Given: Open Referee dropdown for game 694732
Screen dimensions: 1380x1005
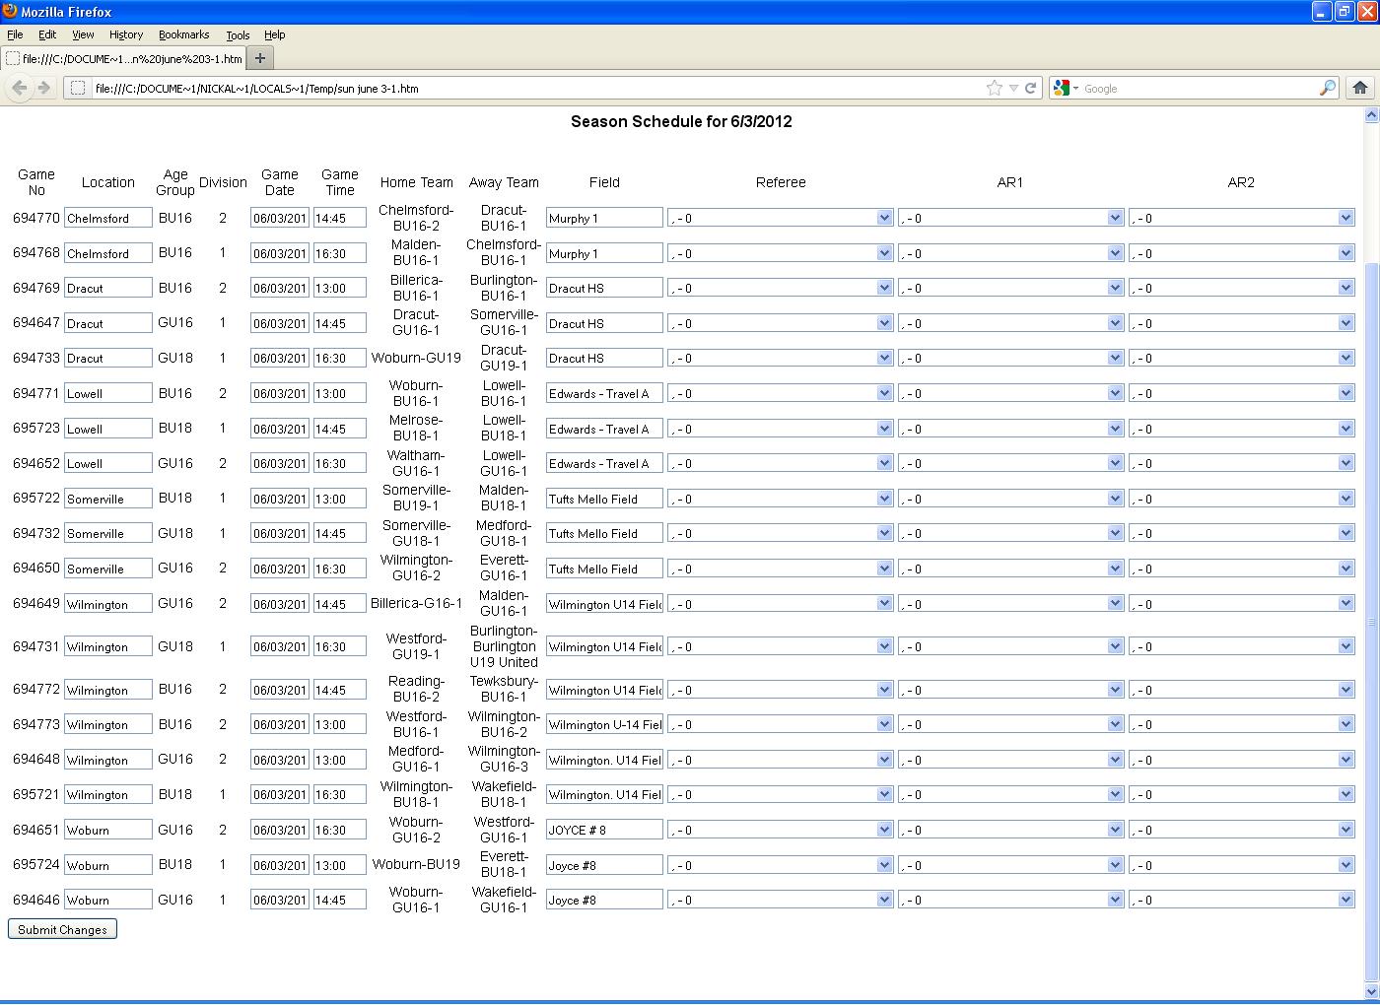Looking at the screenshot, I should click(781, 533).
